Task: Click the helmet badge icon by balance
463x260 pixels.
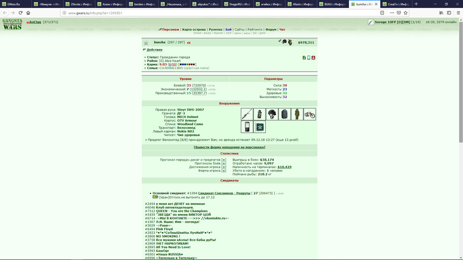Action: click(x=284, y=42)
